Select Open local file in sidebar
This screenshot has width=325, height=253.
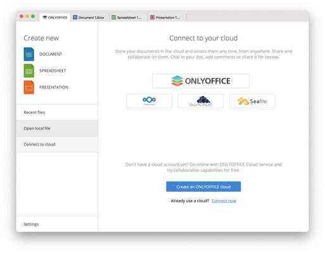57,128
